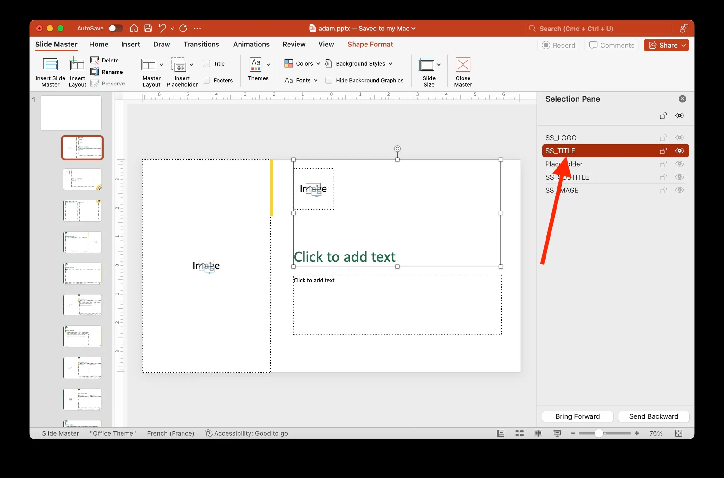Click French (France) language status
This screenshot has height=478, width=724.
(x=170, y=433)
